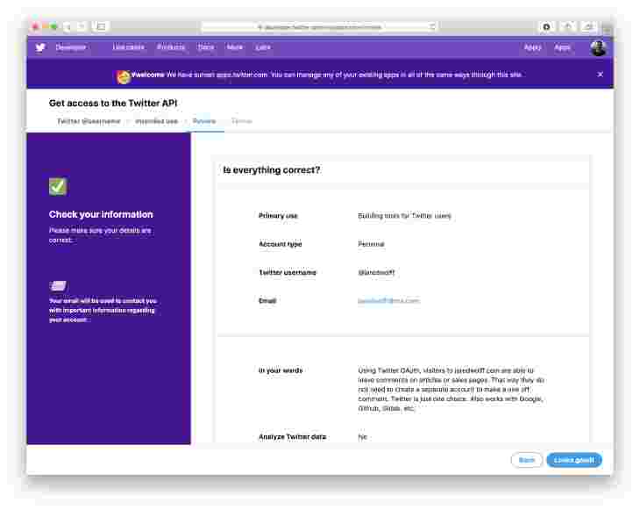640x510 pixels.
Task: Click Apps in the top navigation
Action: [x=562, y=47]
